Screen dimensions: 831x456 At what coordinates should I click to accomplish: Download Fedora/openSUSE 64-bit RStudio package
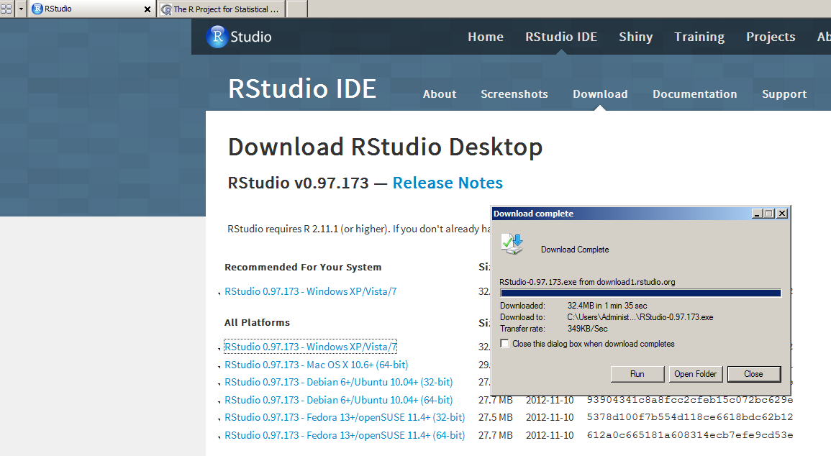pos(345,435)
